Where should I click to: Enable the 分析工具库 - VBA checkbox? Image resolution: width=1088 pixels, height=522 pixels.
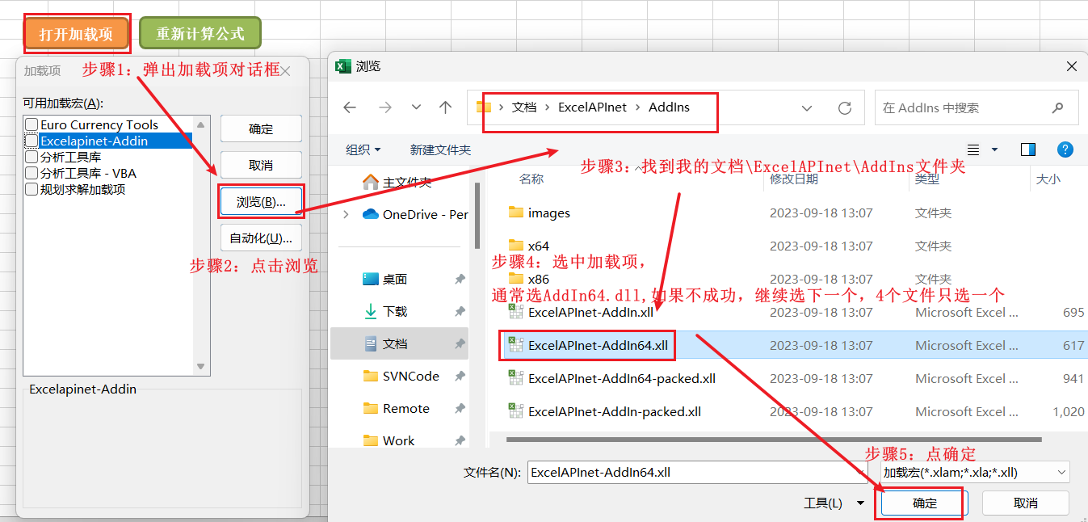[32, 173]
